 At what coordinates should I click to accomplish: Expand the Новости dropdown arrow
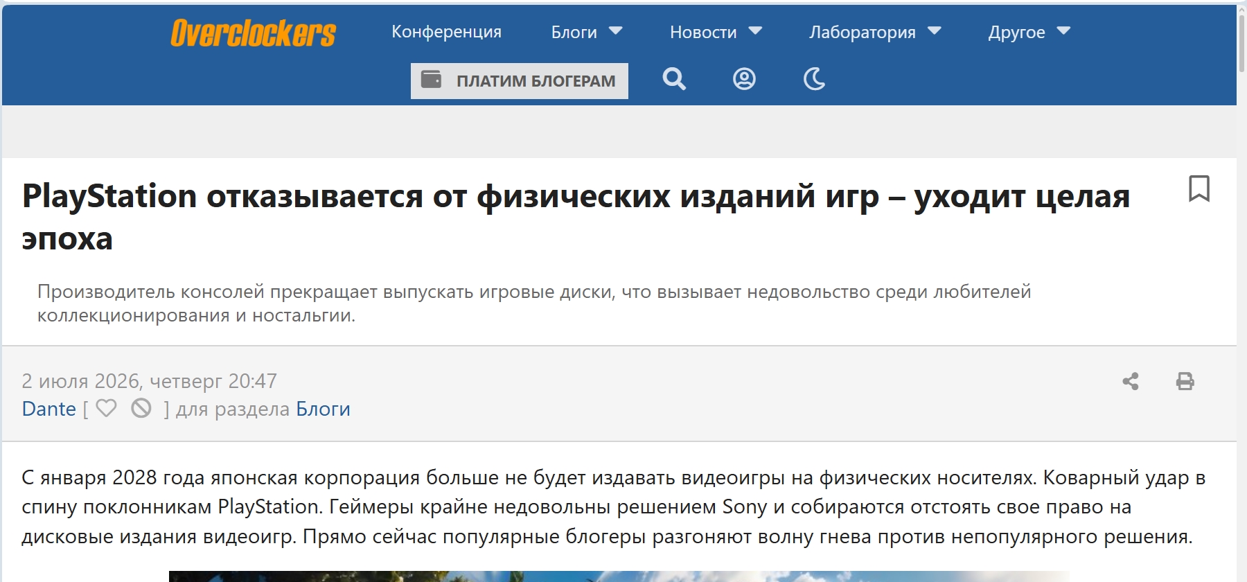(x=756, y=31)
